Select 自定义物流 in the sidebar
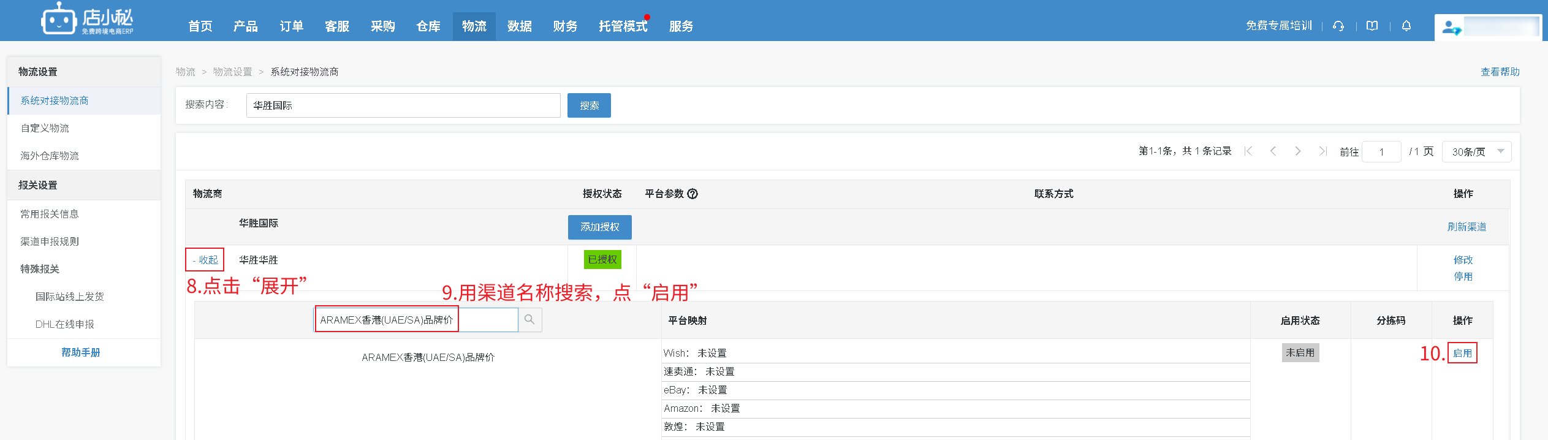The height and width of the screenshot is (440, 1548). (x=45, y=128)
